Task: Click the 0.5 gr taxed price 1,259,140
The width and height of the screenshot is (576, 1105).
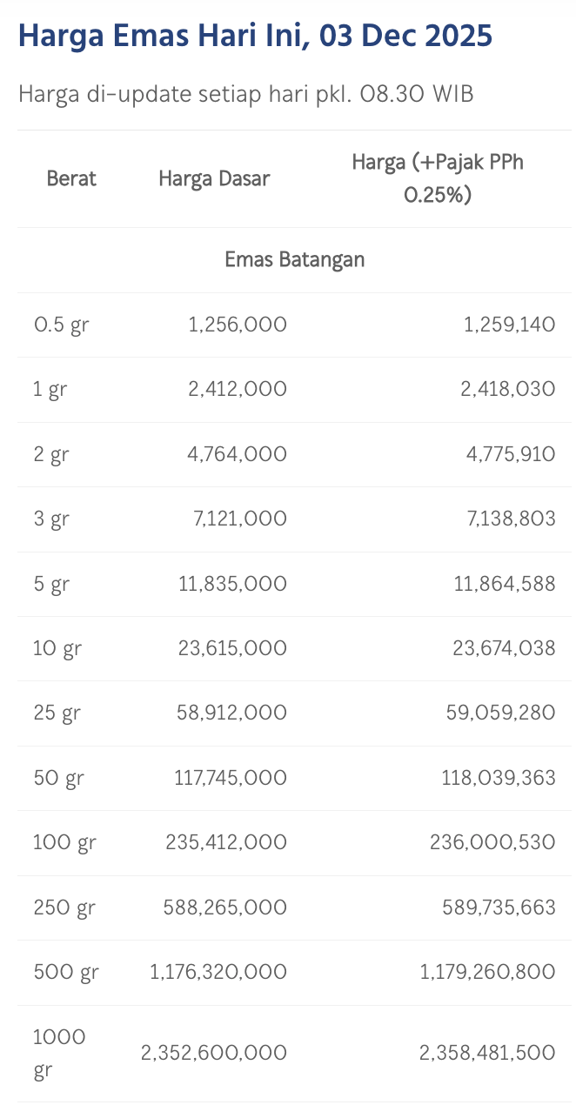Action: 509,325
